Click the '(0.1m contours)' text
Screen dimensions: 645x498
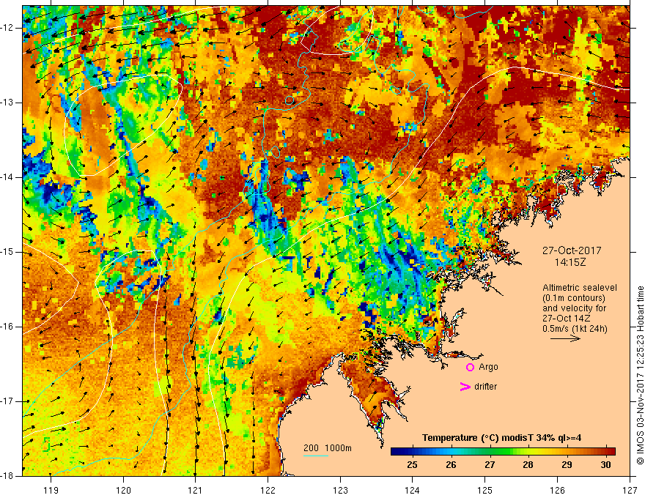point(574,298)
